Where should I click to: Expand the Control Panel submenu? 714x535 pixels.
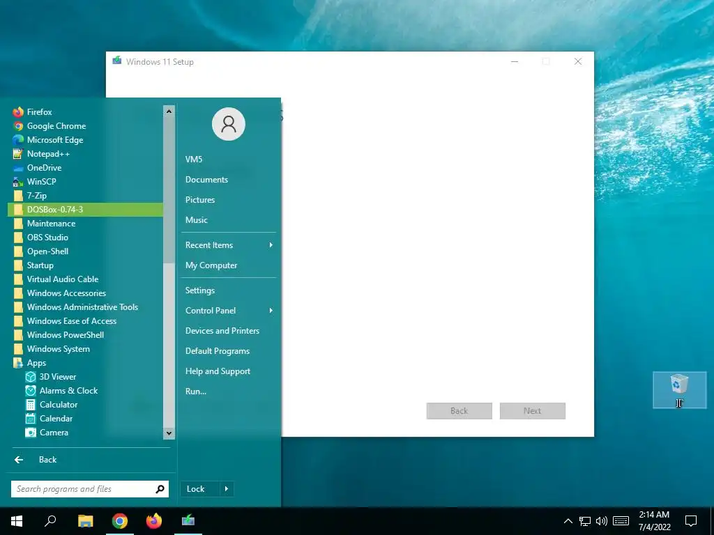pyautogui.click(x=229, y=311)
